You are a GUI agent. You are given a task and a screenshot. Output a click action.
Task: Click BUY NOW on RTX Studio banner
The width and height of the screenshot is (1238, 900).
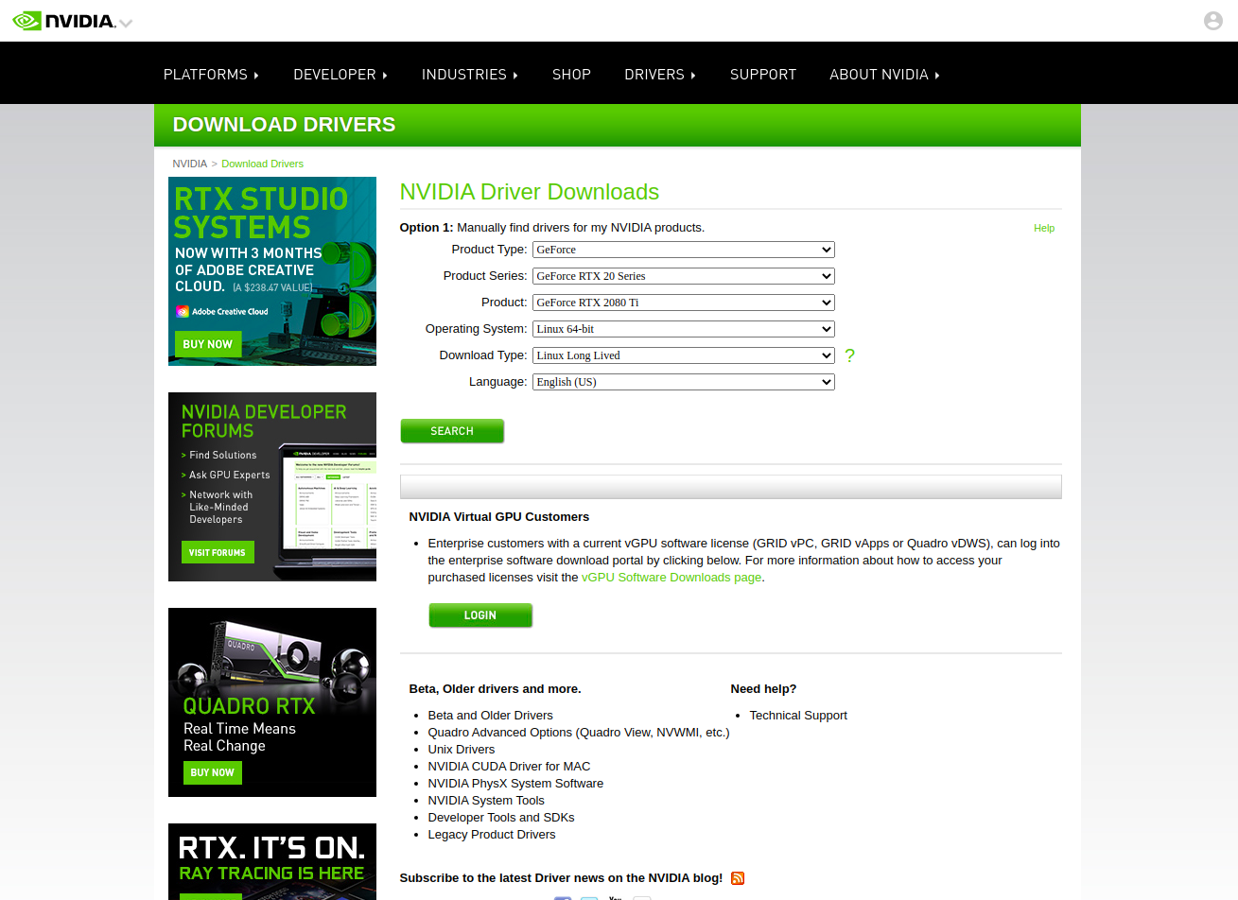click(208, 344)
